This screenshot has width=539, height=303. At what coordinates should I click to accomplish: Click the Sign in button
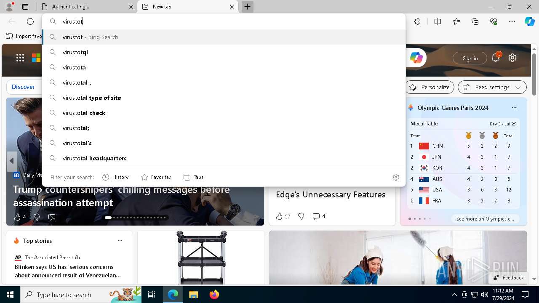click(x=470, y=58)
